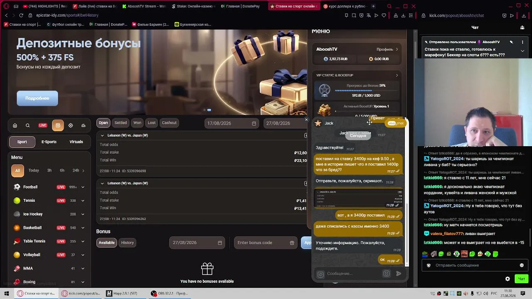Open a new browser tab
The image size is (532, 299).
373,6
